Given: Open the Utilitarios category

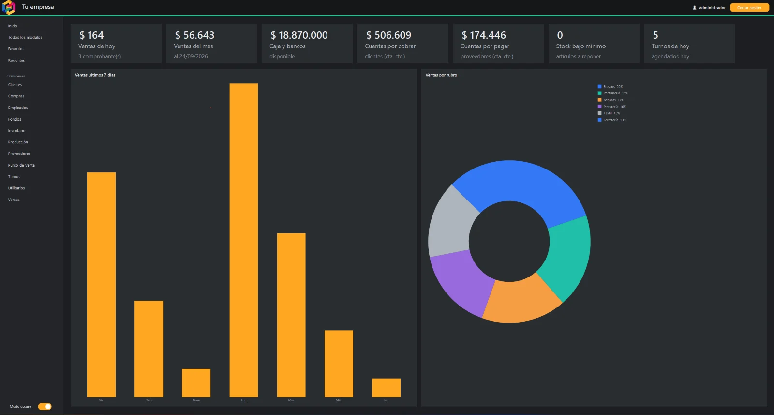Looking at the screenshot, I should (x=16, y=188).
